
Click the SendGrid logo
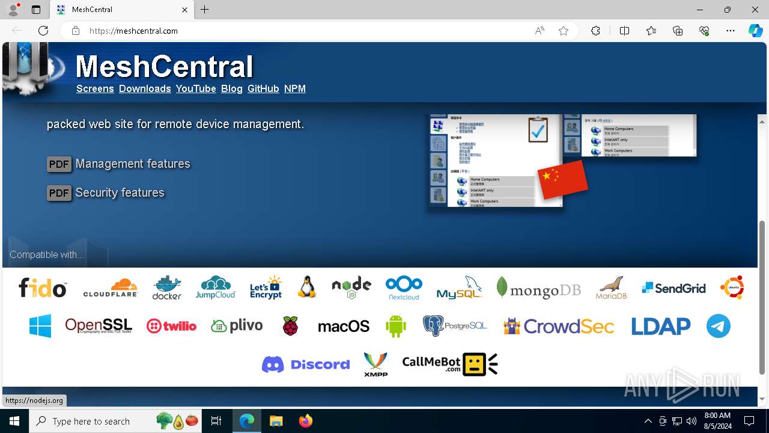(x=673, y=288)
